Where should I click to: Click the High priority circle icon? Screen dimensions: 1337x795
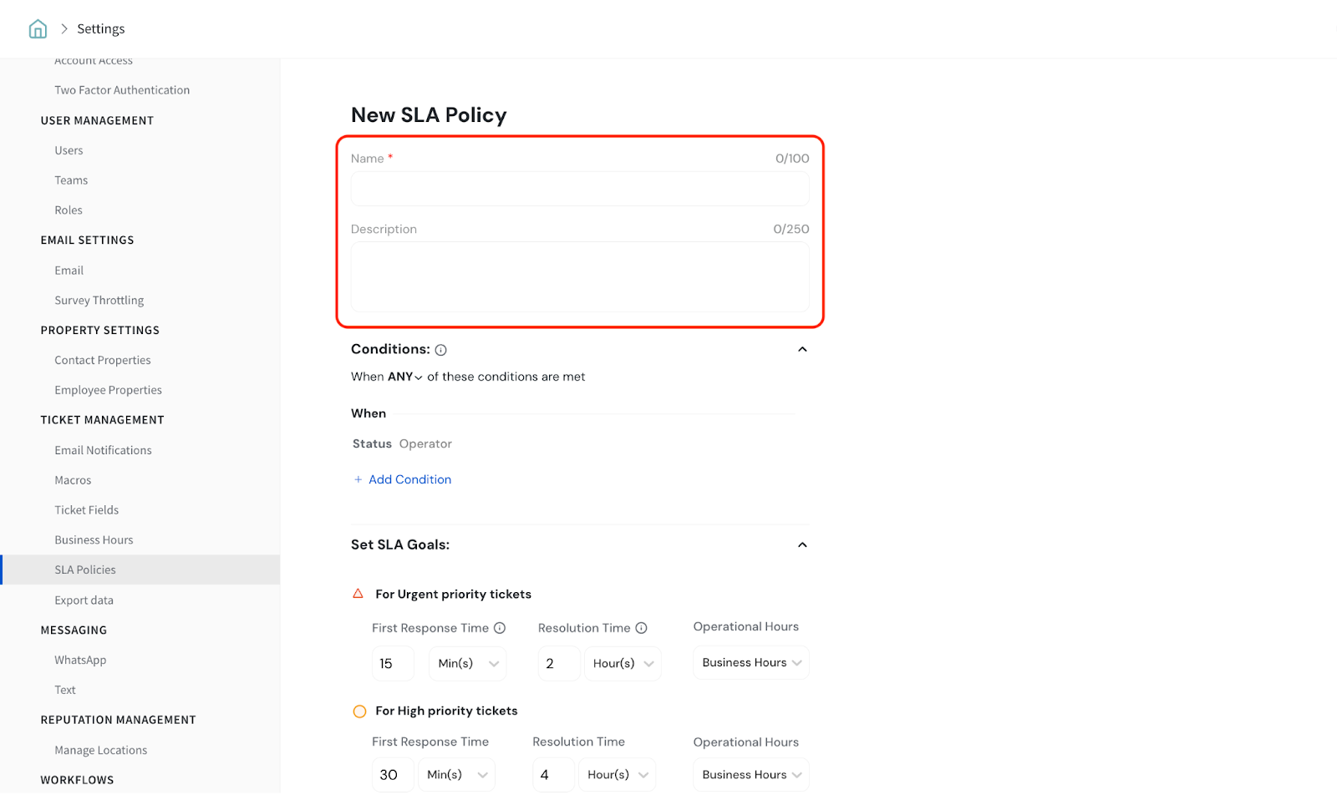pyautogui.click(x=359, y=711)
